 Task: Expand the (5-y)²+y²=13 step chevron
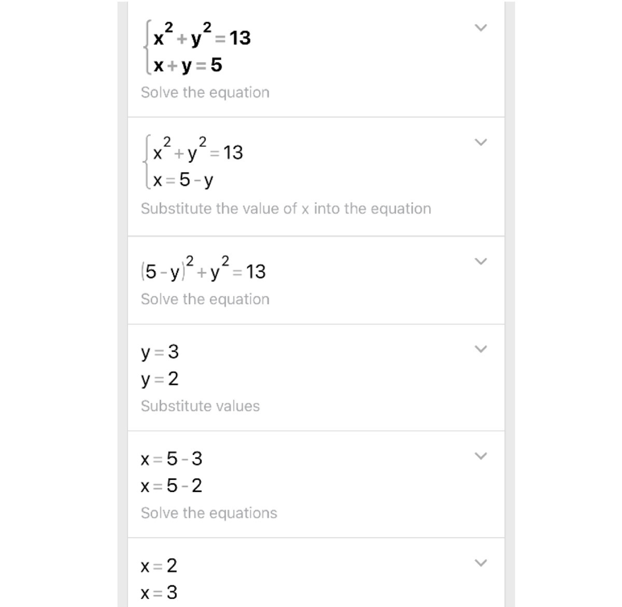click(x=481, y=261)
